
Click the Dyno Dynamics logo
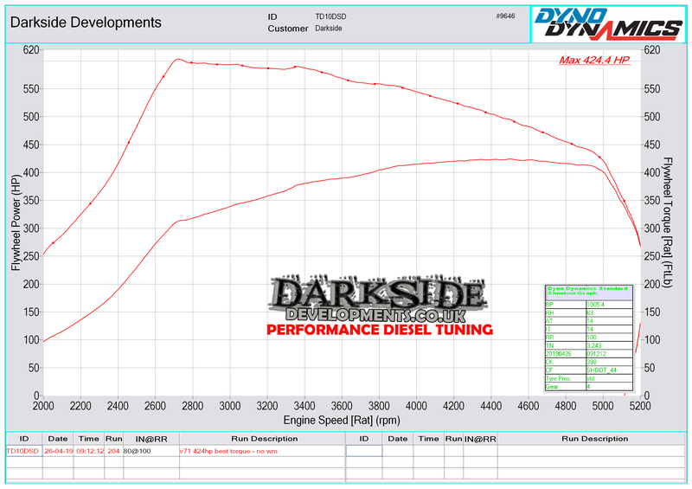click(609, 24)
